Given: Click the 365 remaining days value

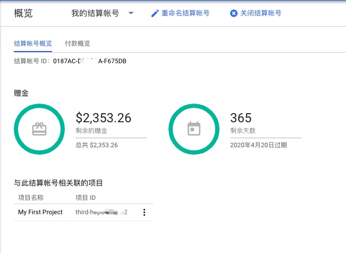Looking at the screenshot, I should [241, 118].
